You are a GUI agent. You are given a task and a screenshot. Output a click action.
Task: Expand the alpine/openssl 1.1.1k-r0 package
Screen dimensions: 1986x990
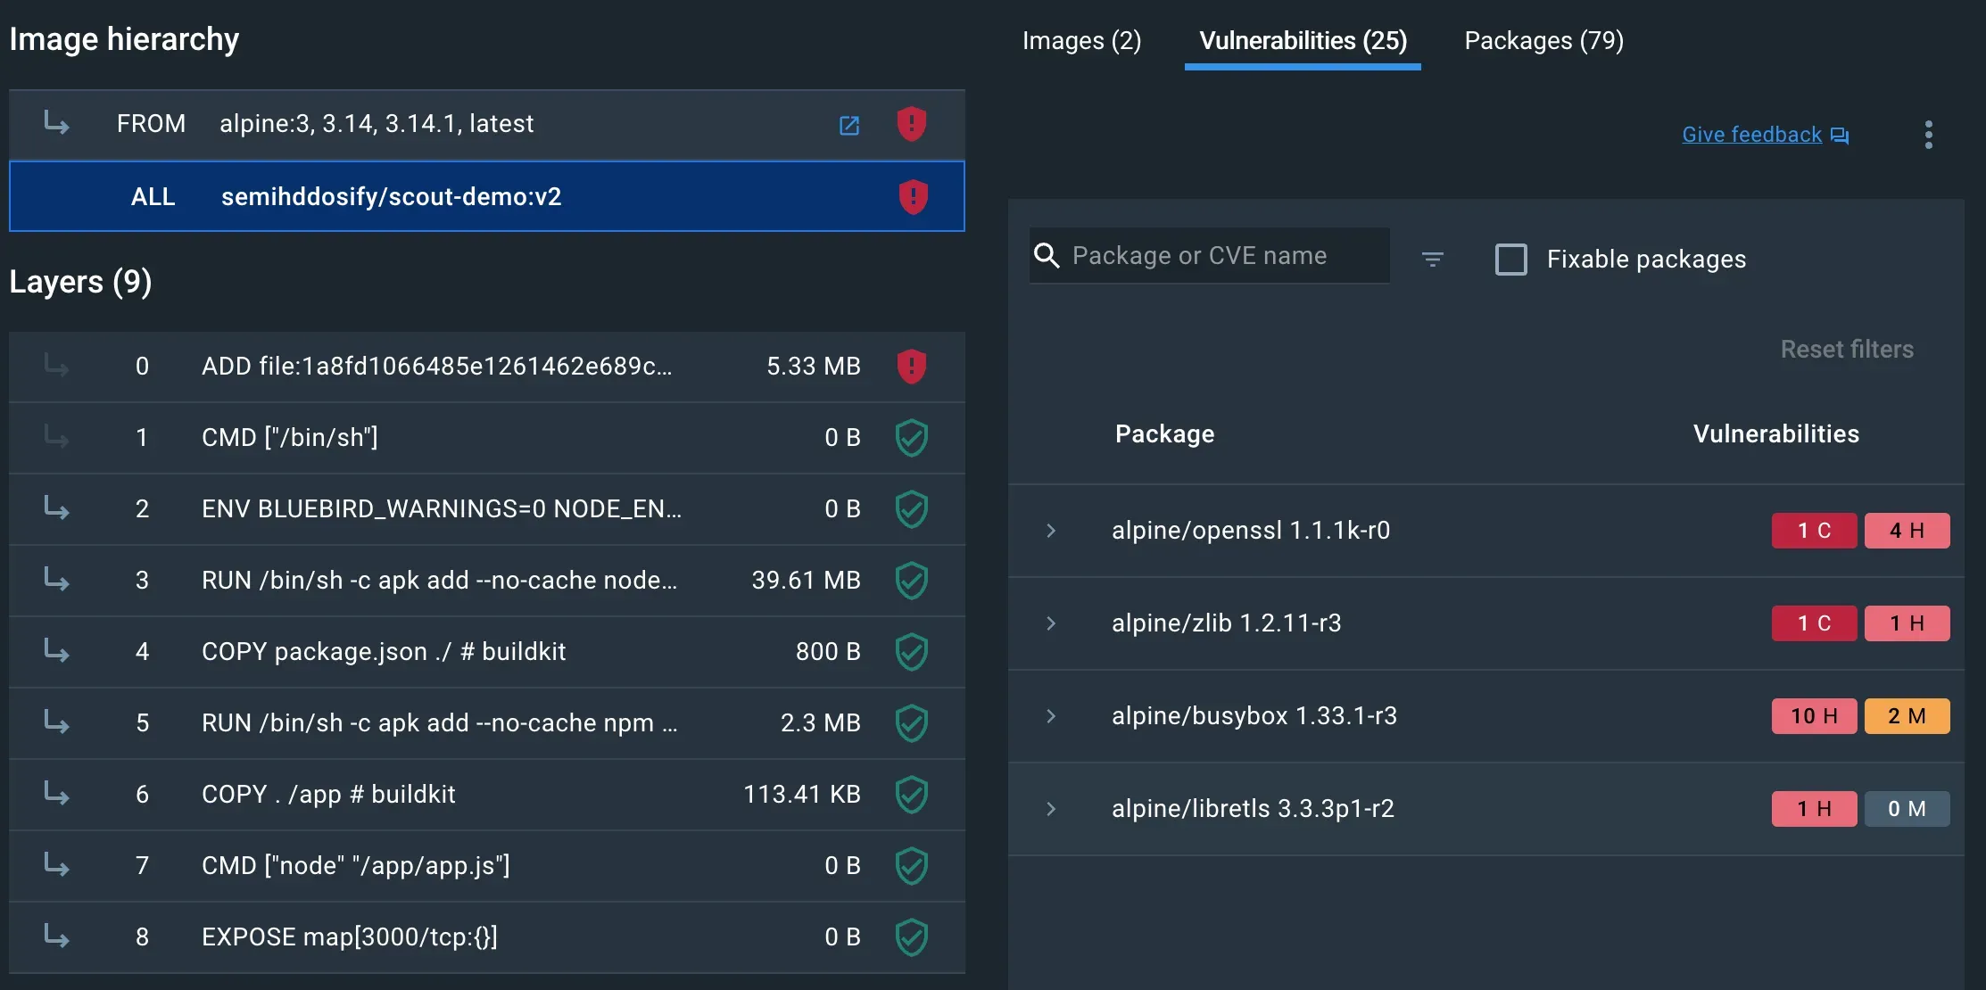(x=1050, y=531)
